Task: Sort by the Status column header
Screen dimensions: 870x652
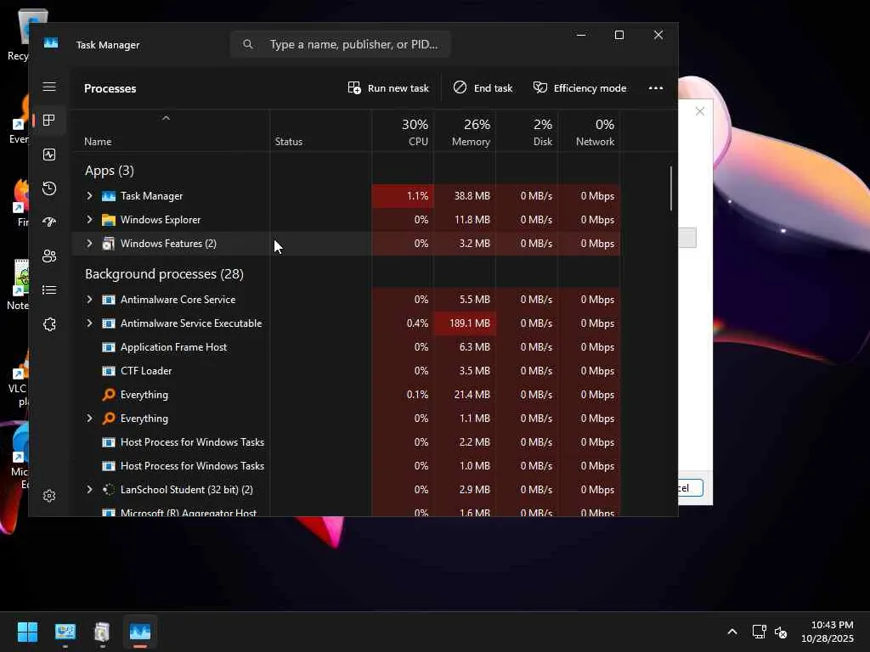Action: (289, 142)
